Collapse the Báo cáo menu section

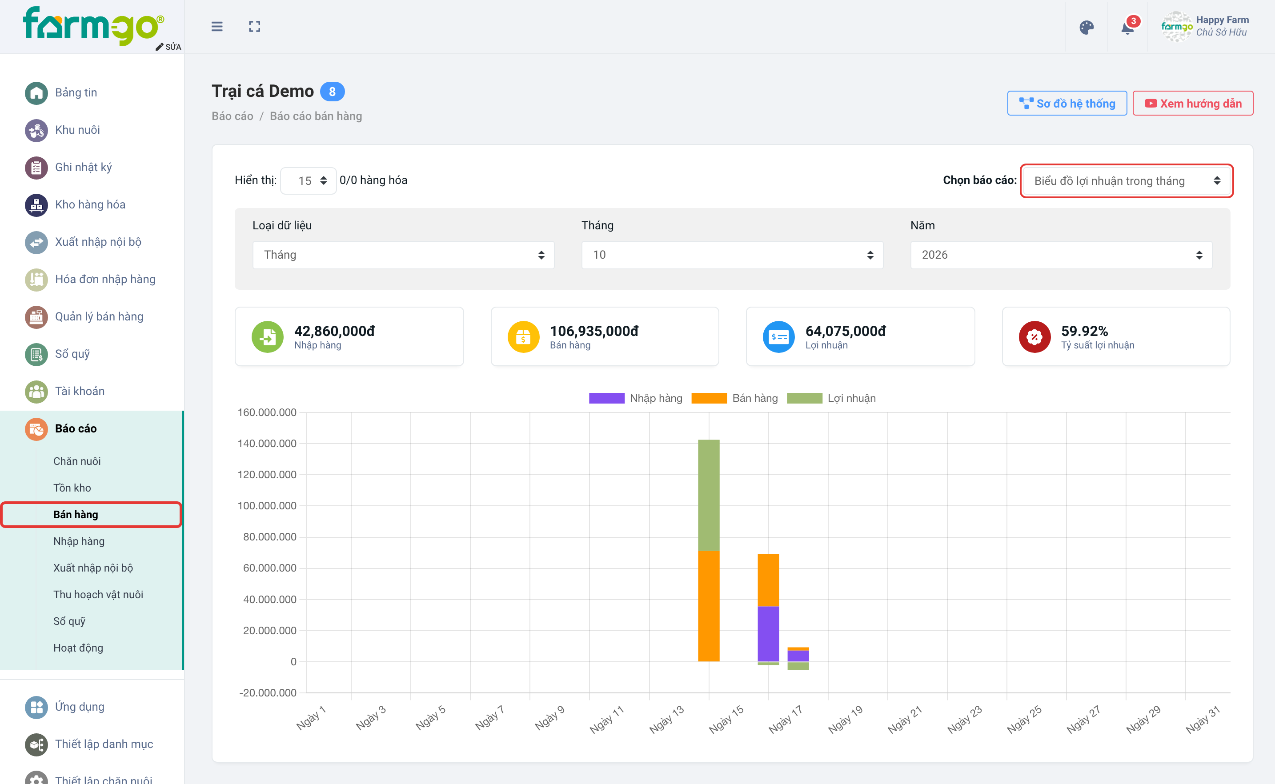click(x=91, y=429)
